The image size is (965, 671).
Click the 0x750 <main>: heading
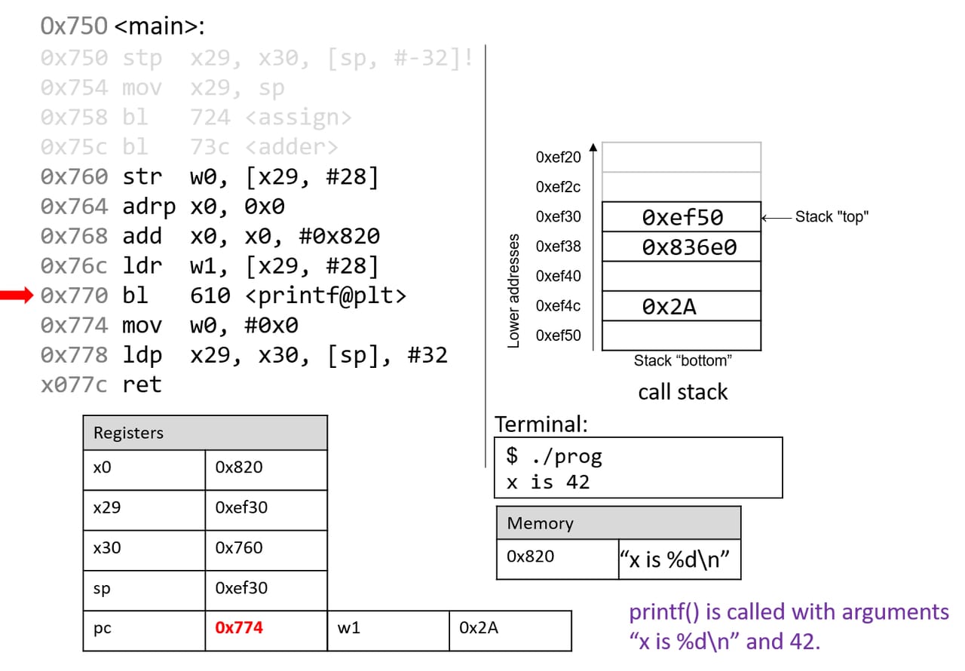click(x=122, y=26)
